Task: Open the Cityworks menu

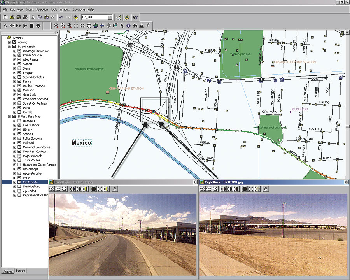Action: [x=79, y=9]
